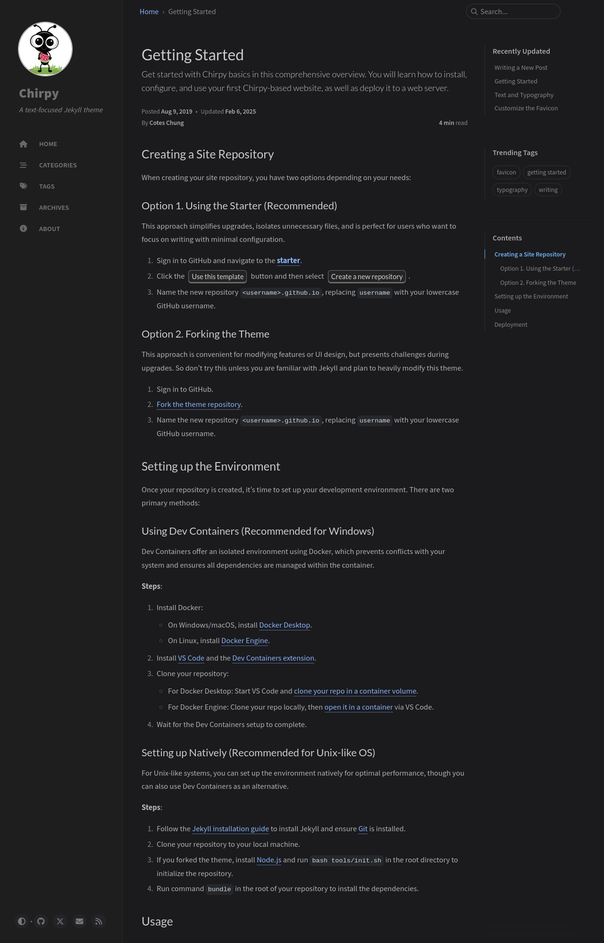The image size is (604, 943).
Task: Click the search magnifier icon
Action: [474, 11]
